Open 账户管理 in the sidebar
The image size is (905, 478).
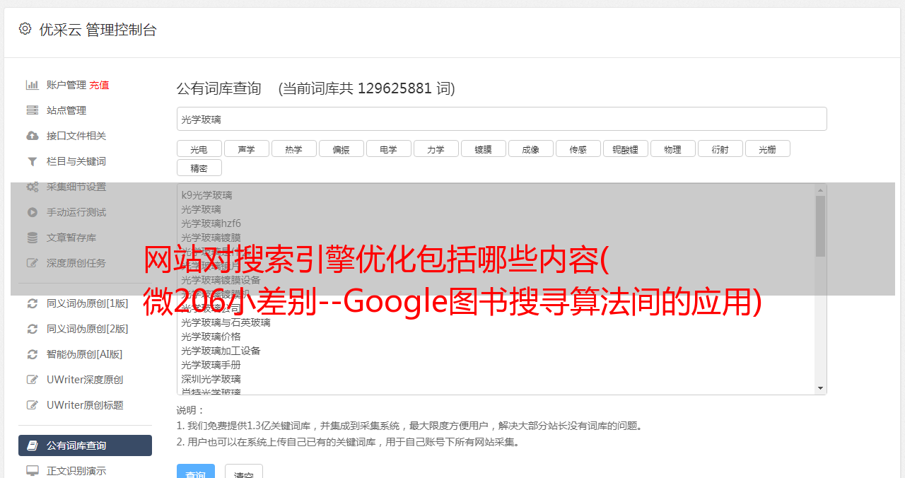coord(66,85)
